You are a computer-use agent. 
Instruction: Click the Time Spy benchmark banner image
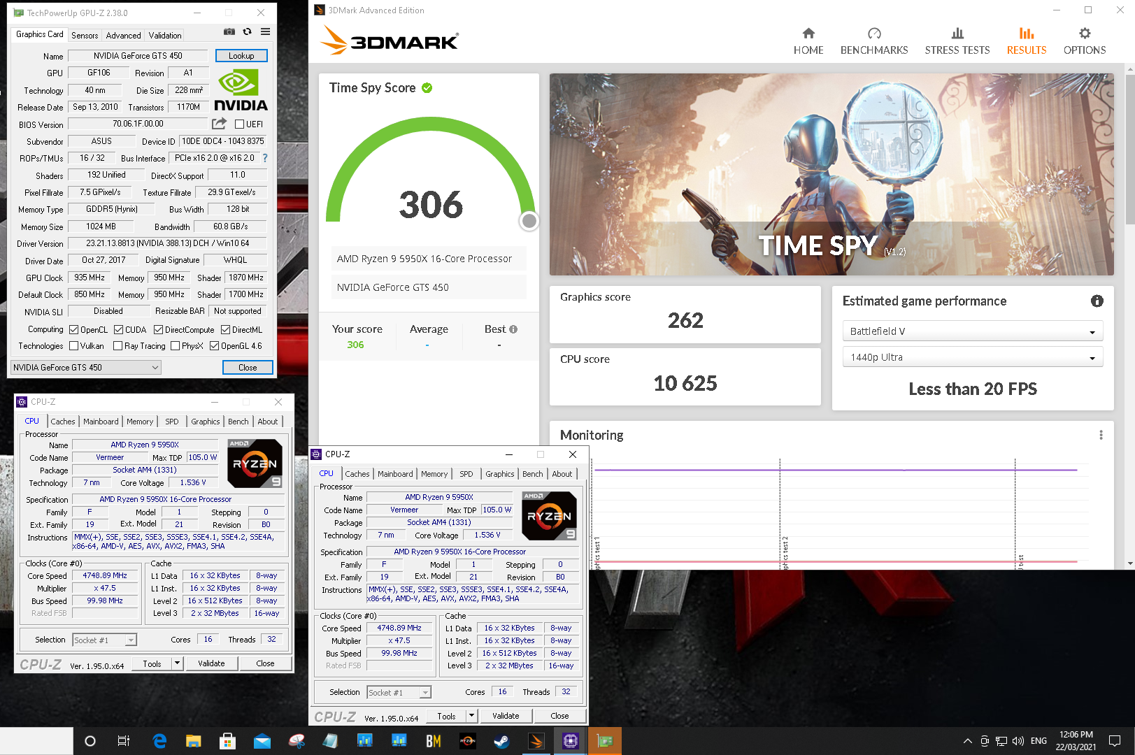click(831, 174)
